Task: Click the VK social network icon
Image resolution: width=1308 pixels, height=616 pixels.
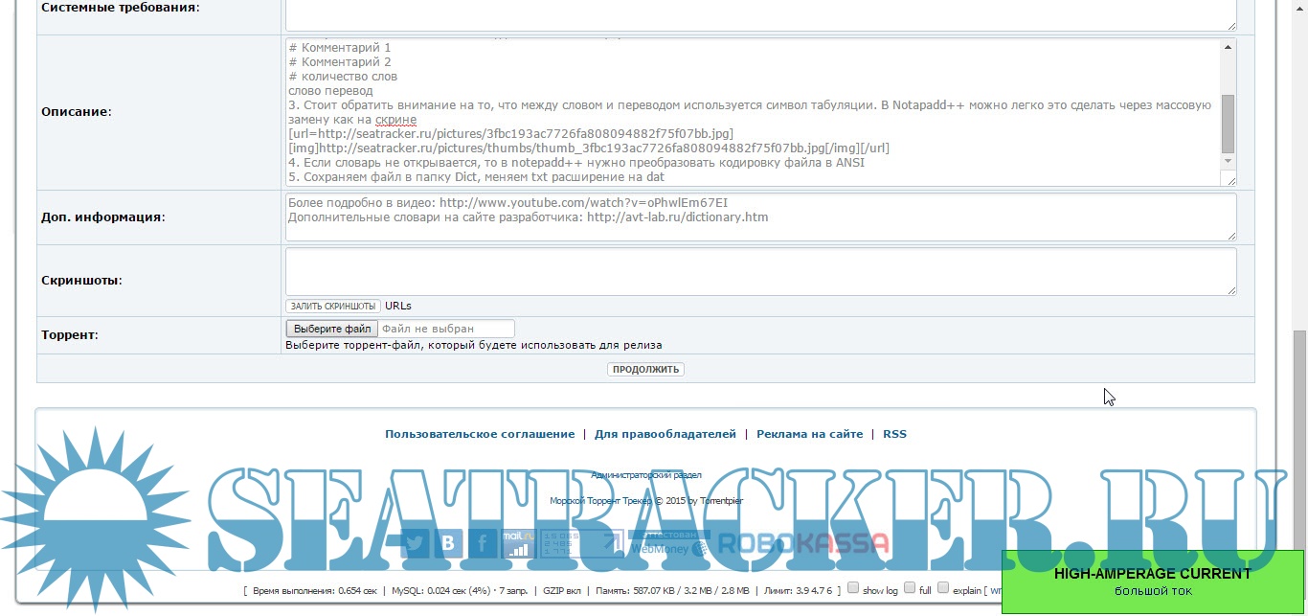Action: pyautogui.click(x=448, y=543)
